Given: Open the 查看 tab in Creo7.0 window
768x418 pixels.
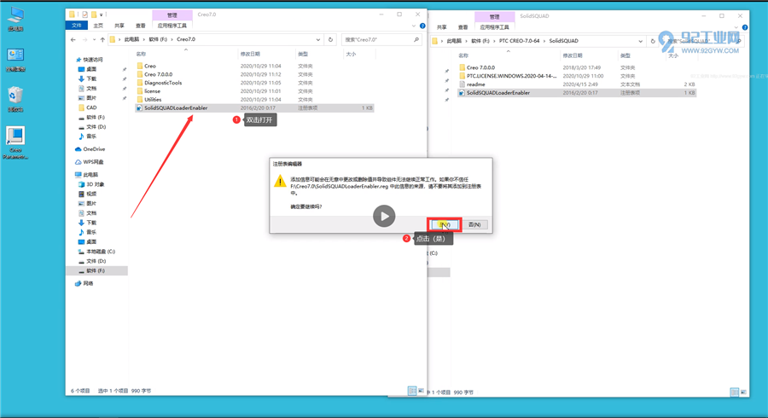Looking at the screenshot, I should (141, 26).
